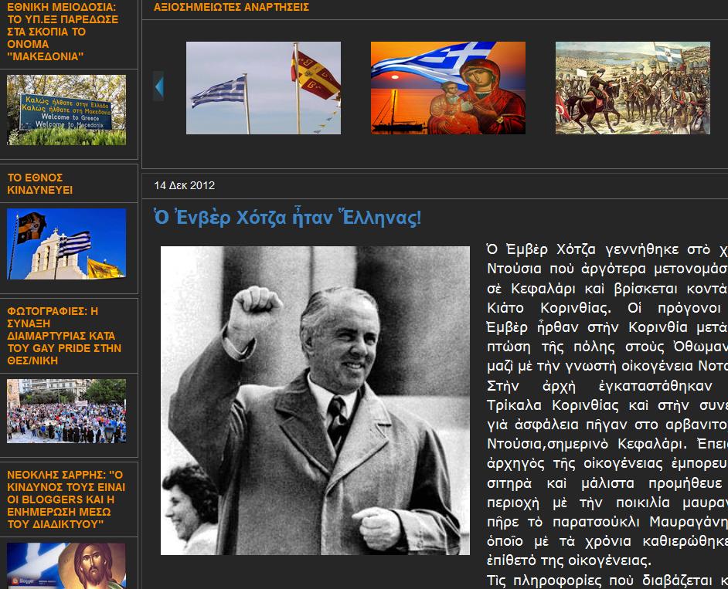
Task: Open the 'ΕΘΝΙΚΗ ΜΕΙΟΔΟΣΙΑ' sidebar article link
Action: (x=63, y=32)
